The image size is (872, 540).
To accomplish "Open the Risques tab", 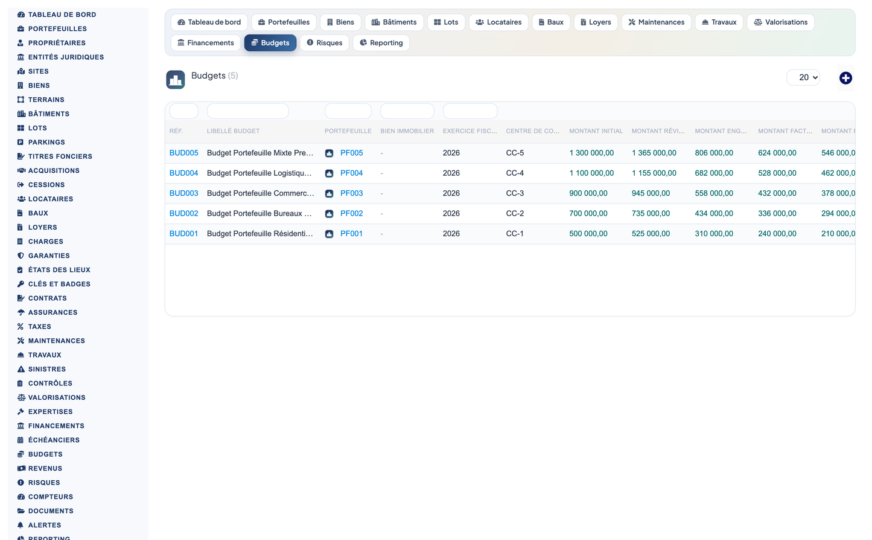I will coord(325,43).
